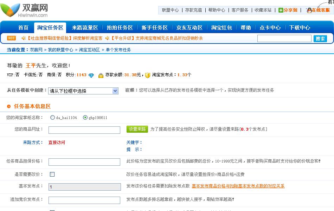Image resolution: width=334 pixels, height=211 pixels.
Task: Click the green 设置来路 button
Action: [x=137, y=129]
